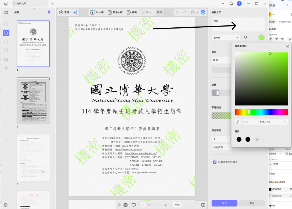Open the blue AI assistant icon
The height and width of the screenshot is (209, 292).
coord(203,12)
